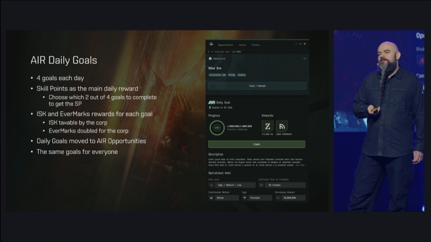Click the Tritanium type icon
Screen dimensions: 431x242
point(245,198)
